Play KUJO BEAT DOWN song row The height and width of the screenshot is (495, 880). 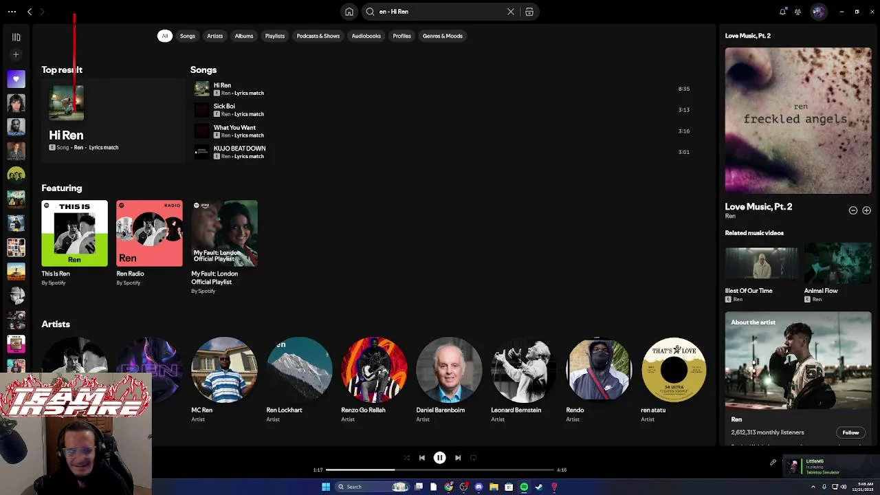click(442, 152)
